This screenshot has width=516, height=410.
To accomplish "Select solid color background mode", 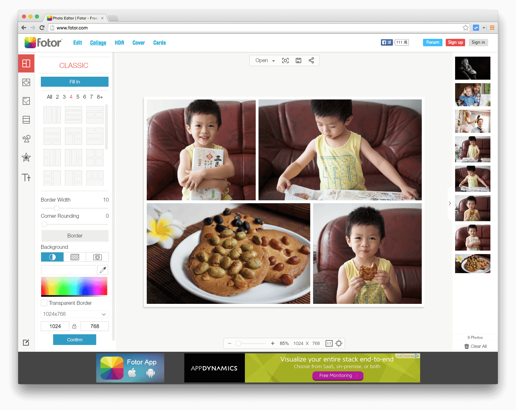I will click(x=52, y=257).
